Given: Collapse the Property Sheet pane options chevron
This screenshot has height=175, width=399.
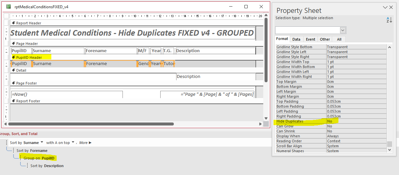Looking at the screenshot, I should click(385, 7).
